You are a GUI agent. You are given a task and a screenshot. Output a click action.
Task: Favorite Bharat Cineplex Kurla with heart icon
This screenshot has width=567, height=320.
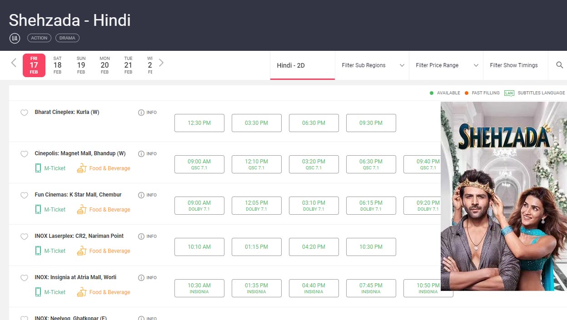[x=24, y=113]
